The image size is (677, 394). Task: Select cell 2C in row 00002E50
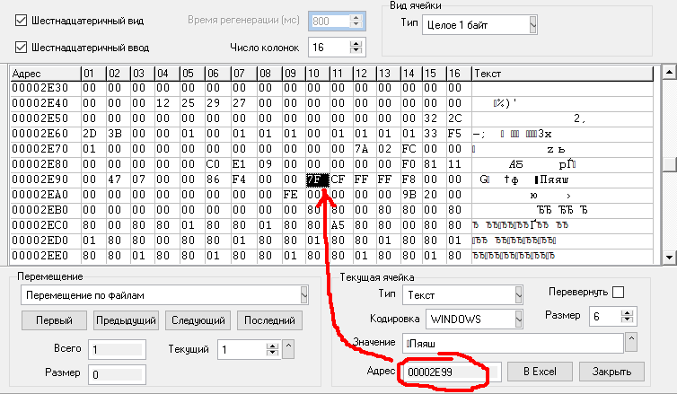(x=459, y=118)
